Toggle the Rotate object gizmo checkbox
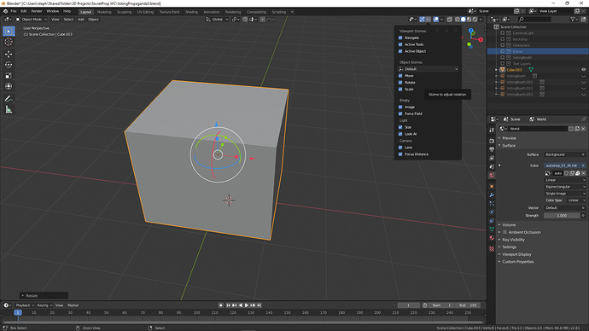589x331 pixels. tap(400, 83)
